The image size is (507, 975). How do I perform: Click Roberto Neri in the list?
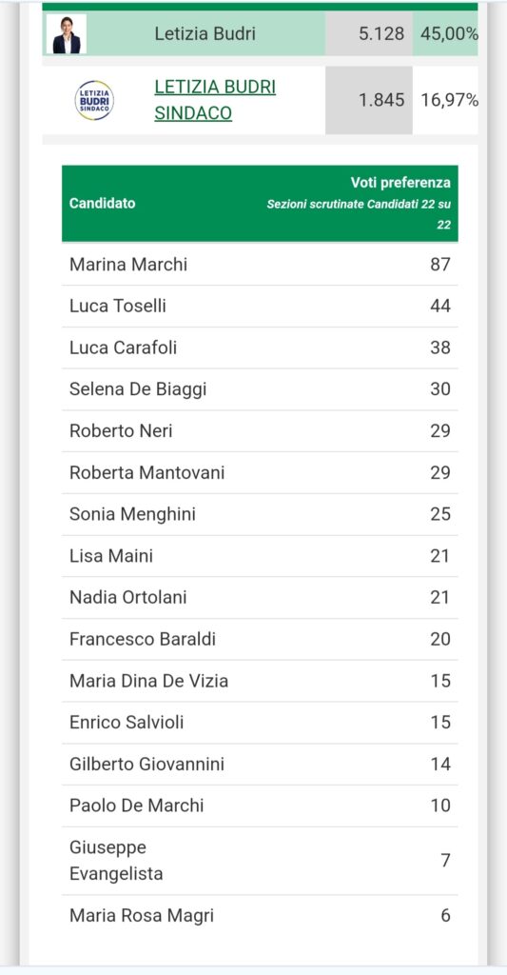[x=121, y=431]
